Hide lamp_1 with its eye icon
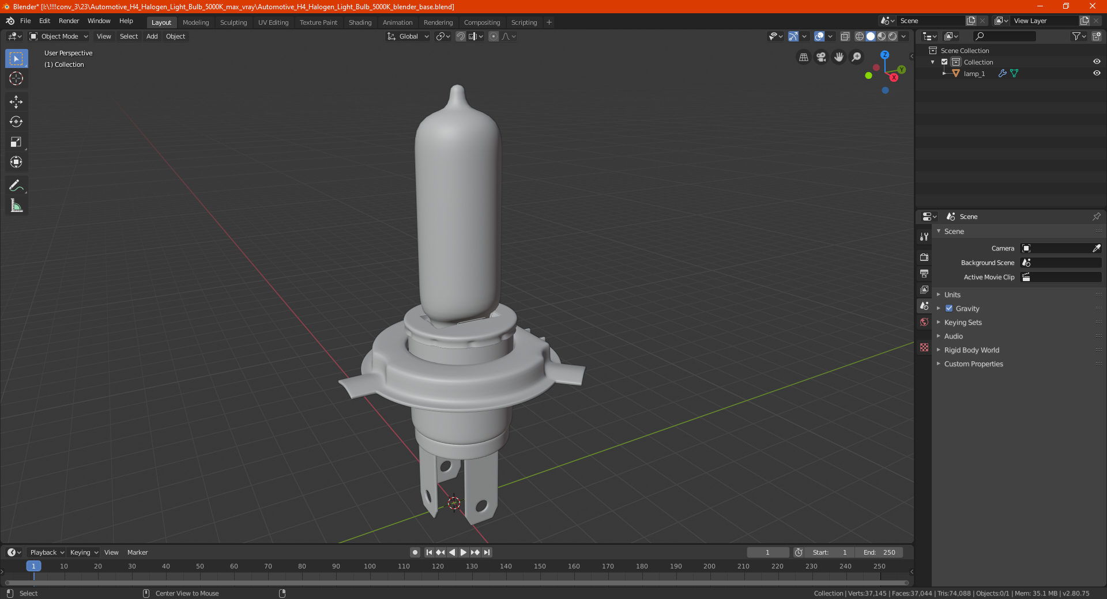The width and height of the screenshot is (1107, 599). click(1097, 73)
